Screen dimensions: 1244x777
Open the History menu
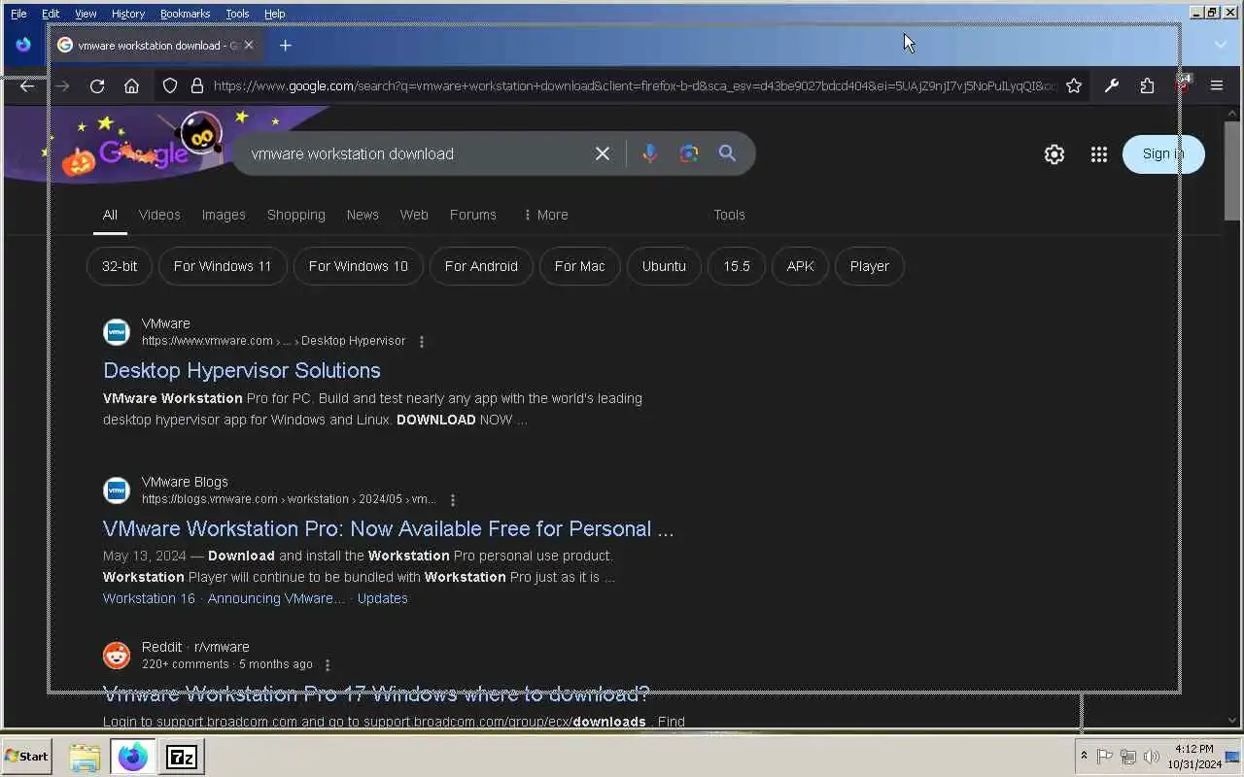point(127,14)
